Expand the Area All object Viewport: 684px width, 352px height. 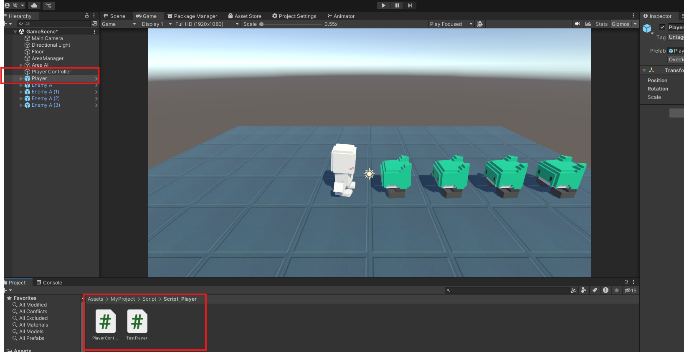pyautogui.click(x=21, y=65)
